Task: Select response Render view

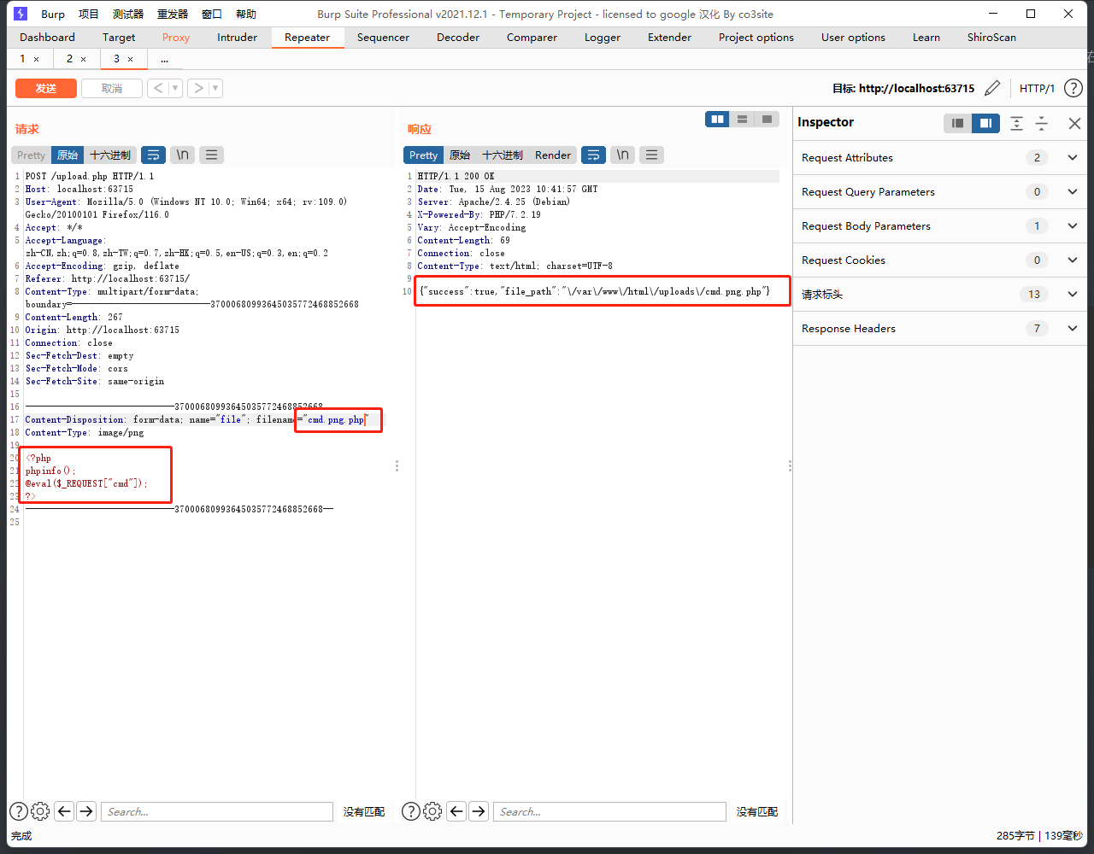Action: pos(553,155)
